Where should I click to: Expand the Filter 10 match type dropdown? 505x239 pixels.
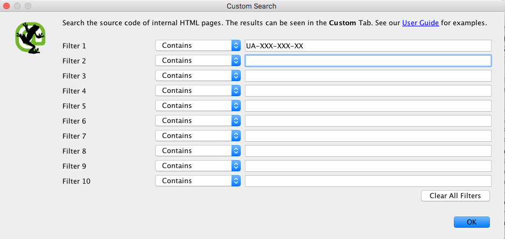pyautogui.click(x=198, y=181)
